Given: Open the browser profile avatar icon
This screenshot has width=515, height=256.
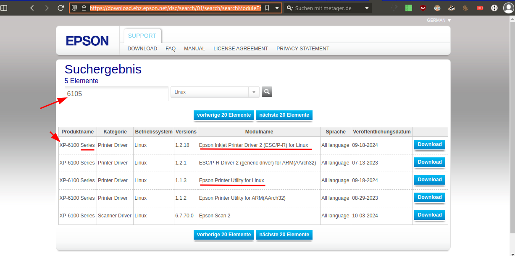Looking at the screenshot, I should point(509,8).
